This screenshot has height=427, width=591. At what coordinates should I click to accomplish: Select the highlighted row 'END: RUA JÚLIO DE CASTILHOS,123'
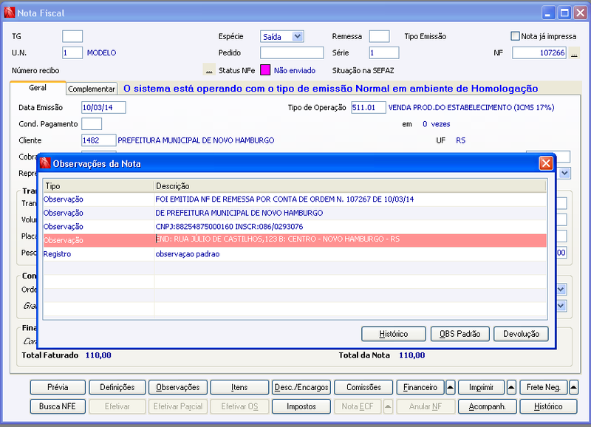295,240
